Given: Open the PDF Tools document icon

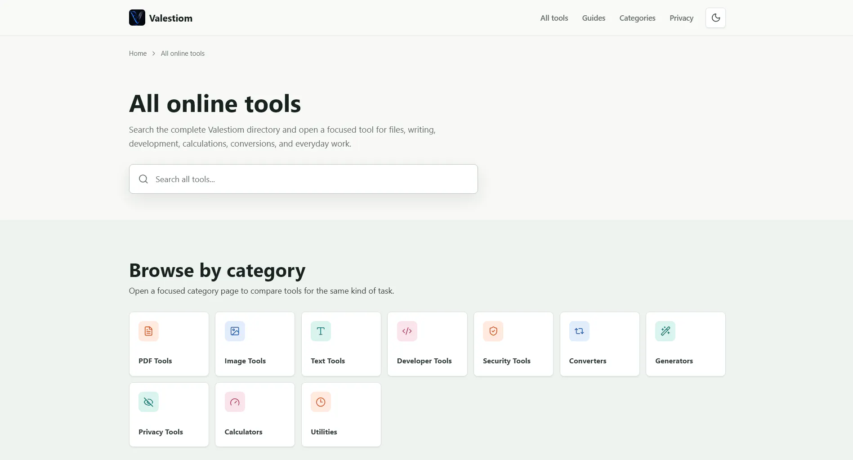Looking at the screenshot, I should pyautogui.click(x=148, y=331).
